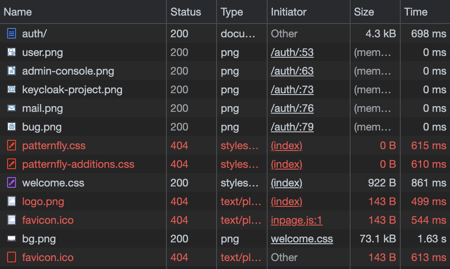
Task: Click the red stylesheet icon for patternfly-additions.css
Action: (12, 164)
